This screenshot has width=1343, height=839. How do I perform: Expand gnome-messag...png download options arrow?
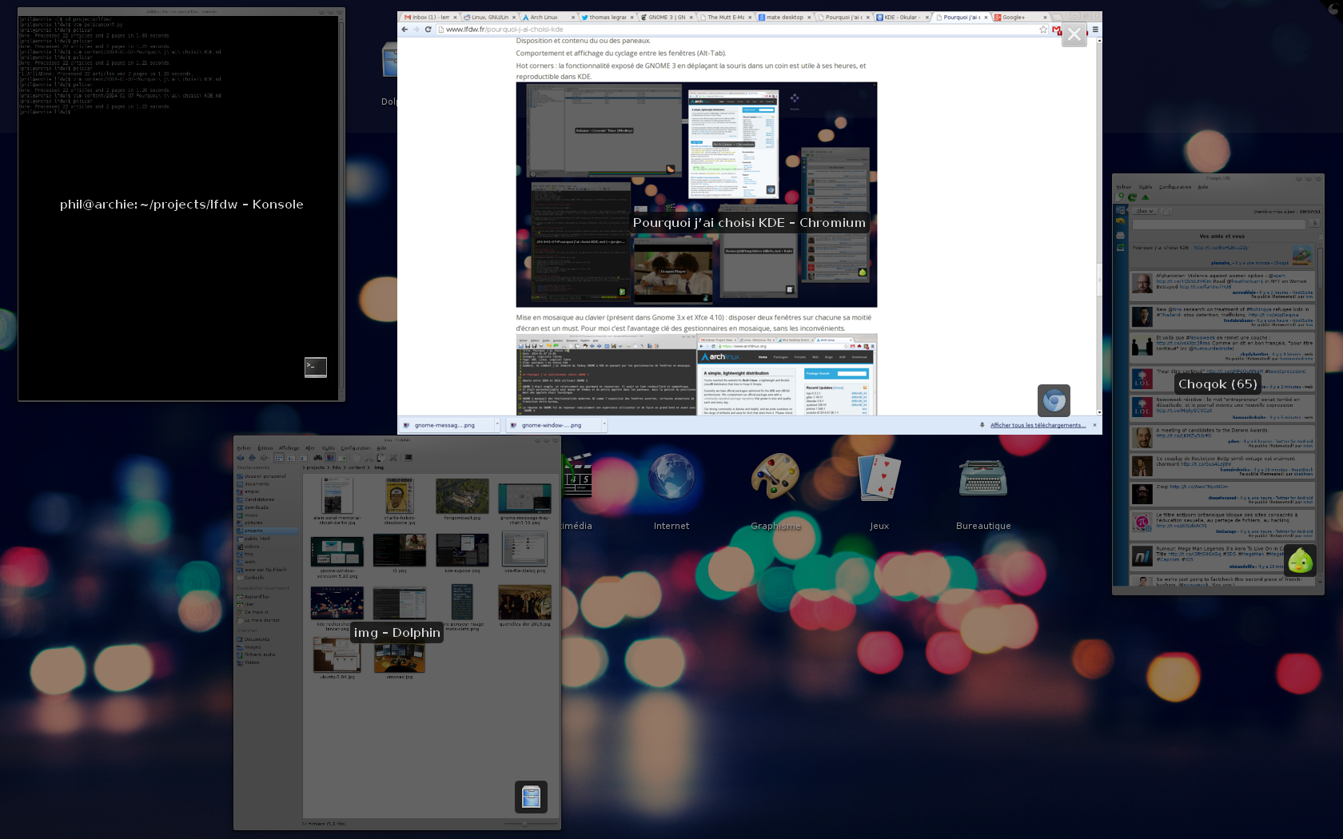click(496, 425)
